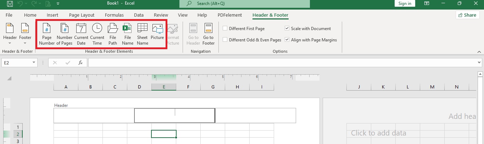This screenshot has height=144, width=484.
Task: Click the right header section box
Action: click(x=255, y=116)
